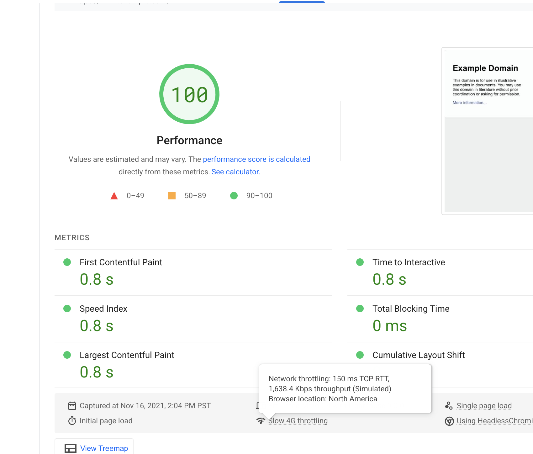This screenshot has width=533, height=454.
Task: Click the calendar icon beside the capture date
Action: tap(72, 405)
